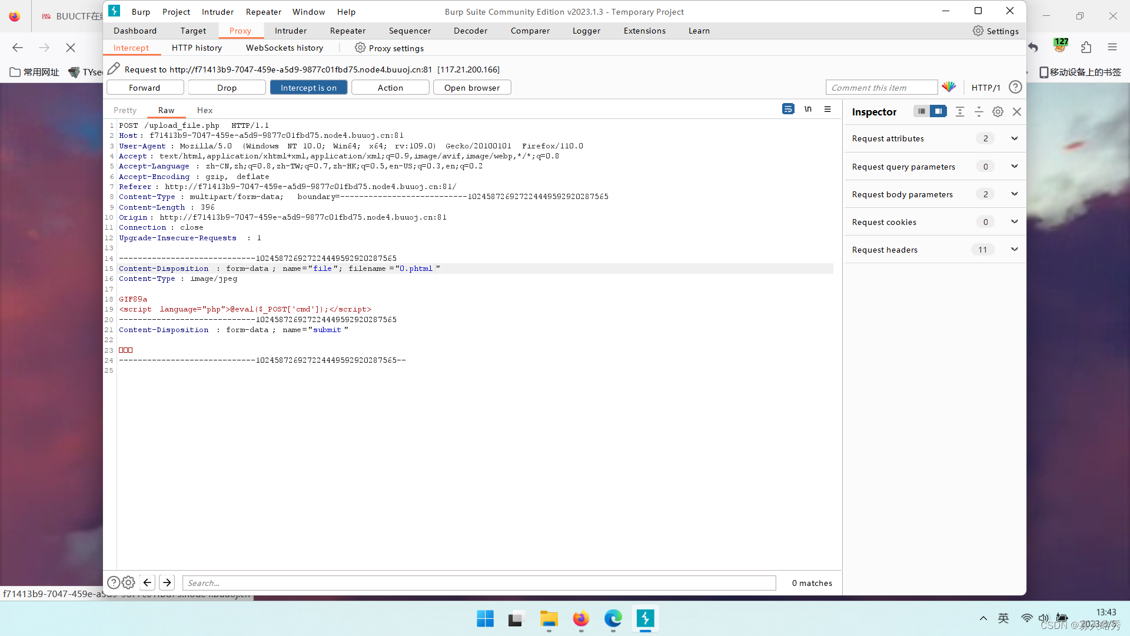The width and height of the screenshot is (1130, 636).
Task: Click the search next match arrow
Action: 167,582
